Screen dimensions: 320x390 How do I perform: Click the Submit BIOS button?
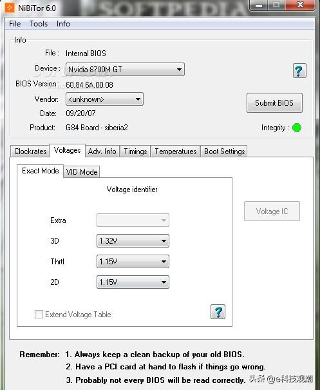point(274,103)
